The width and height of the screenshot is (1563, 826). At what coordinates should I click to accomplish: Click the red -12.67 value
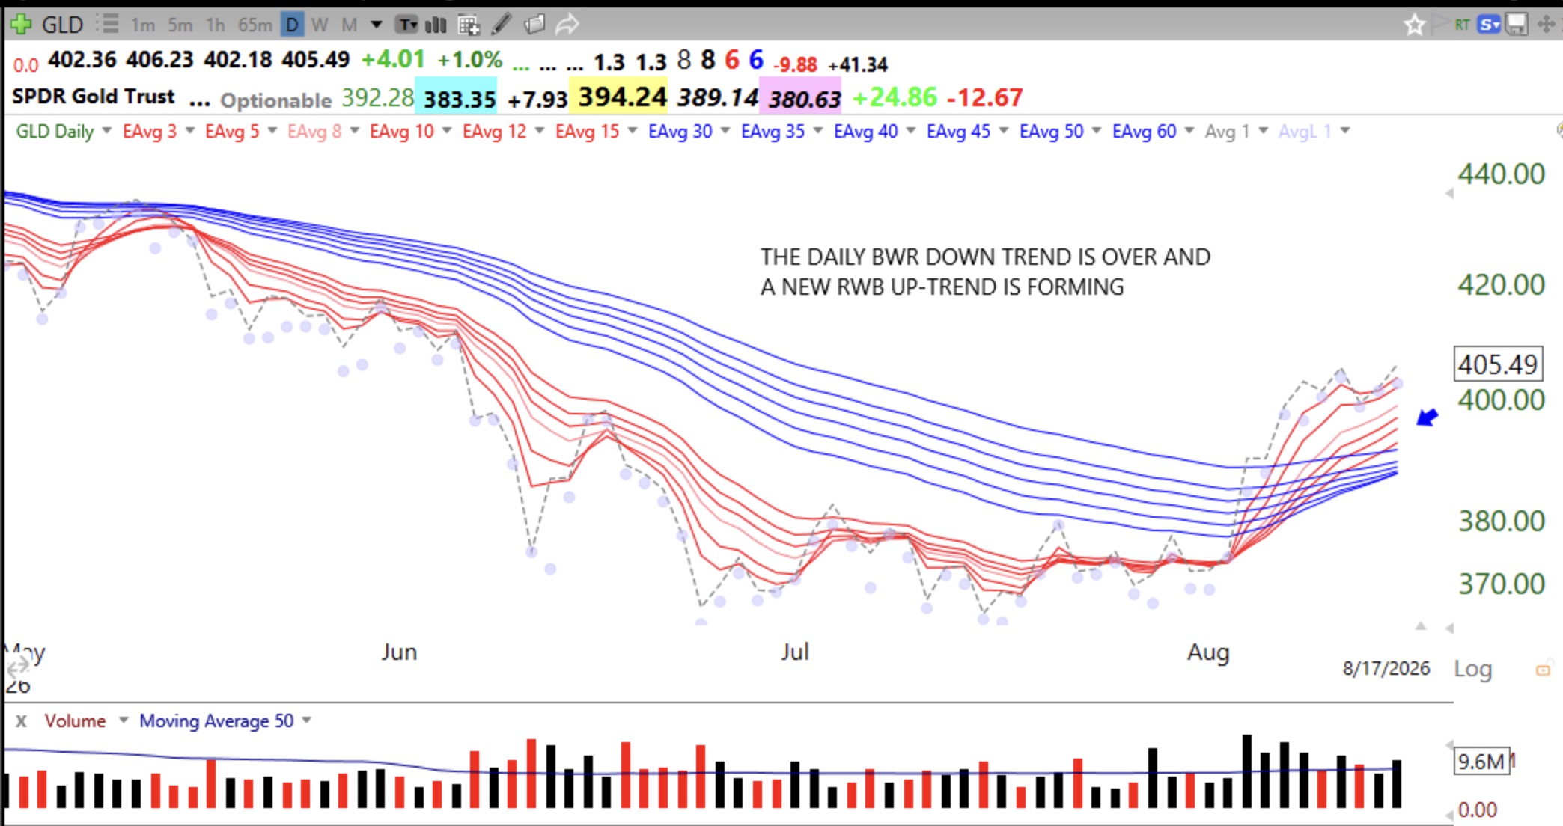click(x=985, y=97)
